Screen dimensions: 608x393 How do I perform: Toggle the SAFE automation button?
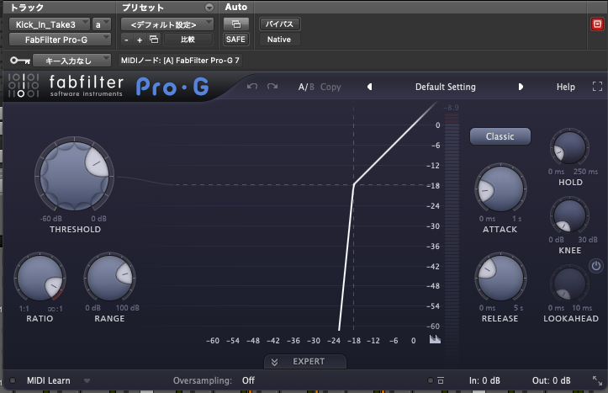(235, 40)
